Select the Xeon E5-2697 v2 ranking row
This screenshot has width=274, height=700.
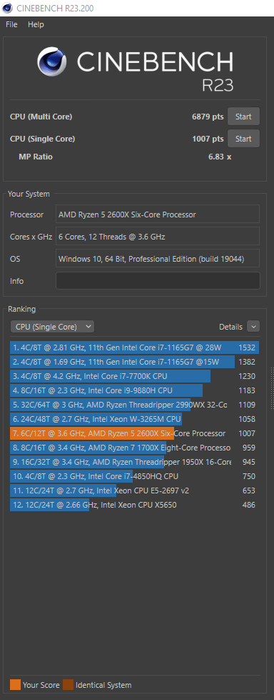(x=135, y=491)
